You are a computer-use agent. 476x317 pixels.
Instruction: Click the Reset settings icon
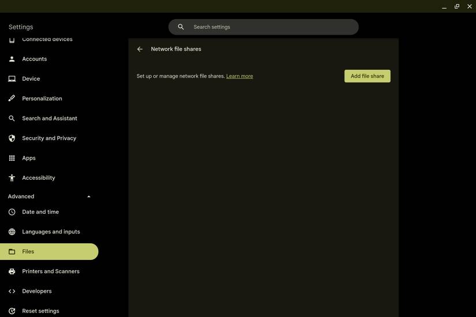click(12, 311)
